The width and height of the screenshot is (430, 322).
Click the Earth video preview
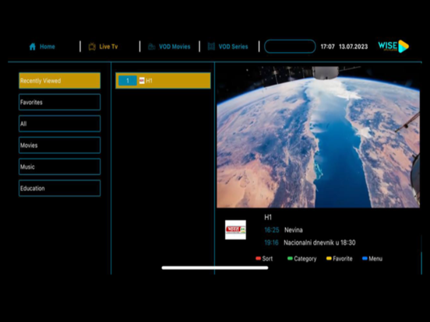[318, 137]
